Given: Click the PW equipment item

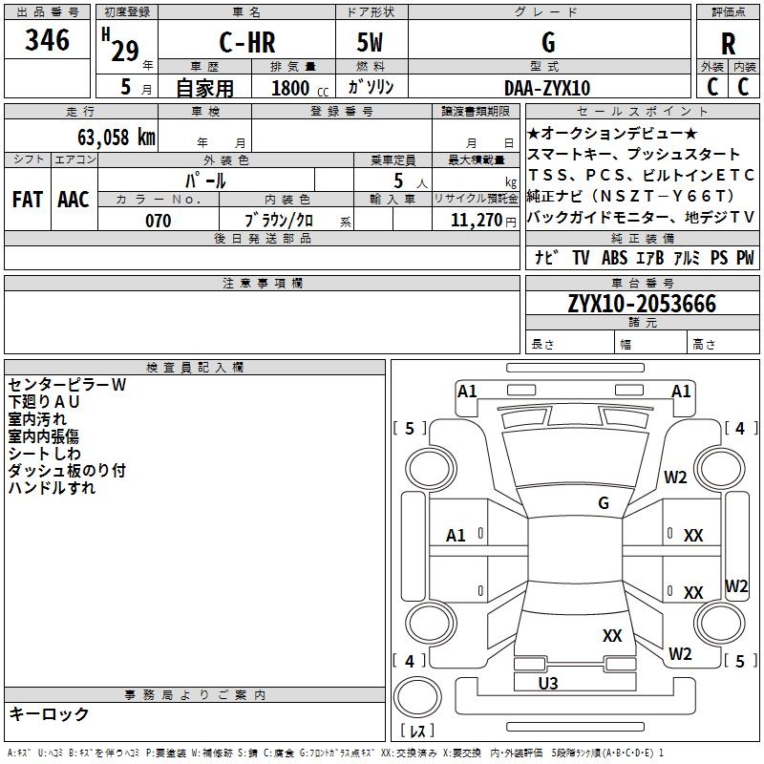Looking at the screenshot, I should (x=745, y=257).
